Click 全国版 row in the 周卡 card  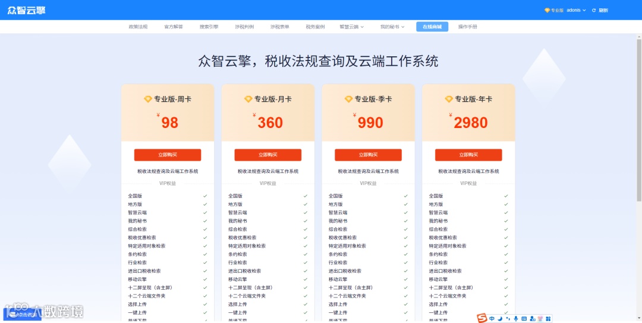point(168,196)
